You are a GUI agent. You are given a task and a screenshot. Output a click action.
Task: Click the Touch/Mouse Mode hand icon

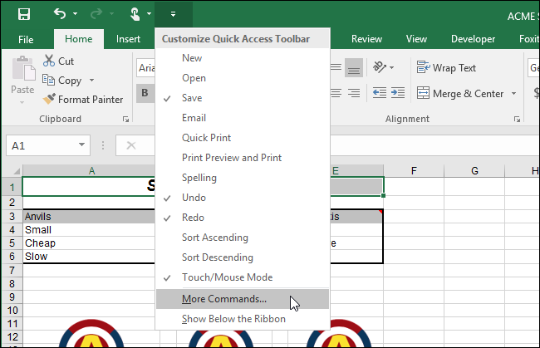[135, 14]
